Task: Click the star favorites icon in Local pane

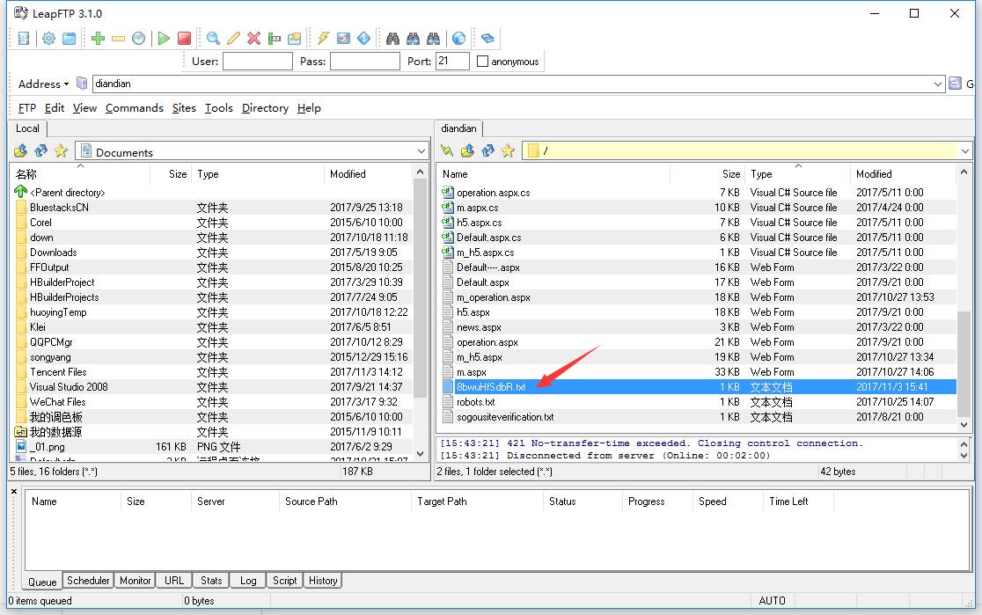Action: pos(61,150)
